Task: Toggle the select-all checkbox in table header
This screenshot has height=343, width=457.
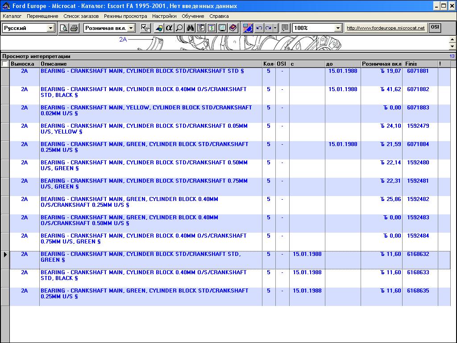Action: tap(4, 64)
